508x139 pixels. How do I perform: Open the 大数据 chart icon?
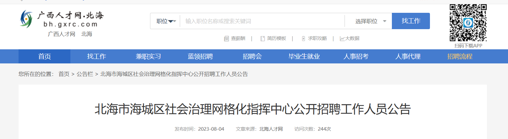tap(342, 39)
